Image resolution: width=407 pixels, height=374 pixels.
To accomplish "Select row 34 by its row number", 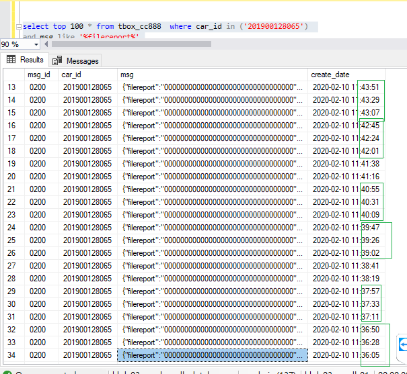I will click(x=11, y=355).
